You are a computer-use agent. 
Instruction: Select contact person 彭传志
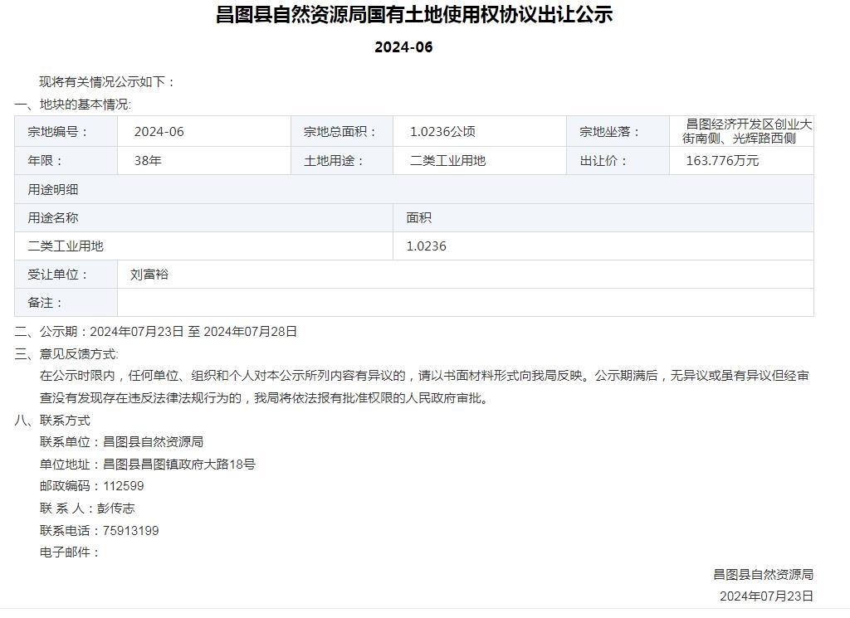point(116,508)
